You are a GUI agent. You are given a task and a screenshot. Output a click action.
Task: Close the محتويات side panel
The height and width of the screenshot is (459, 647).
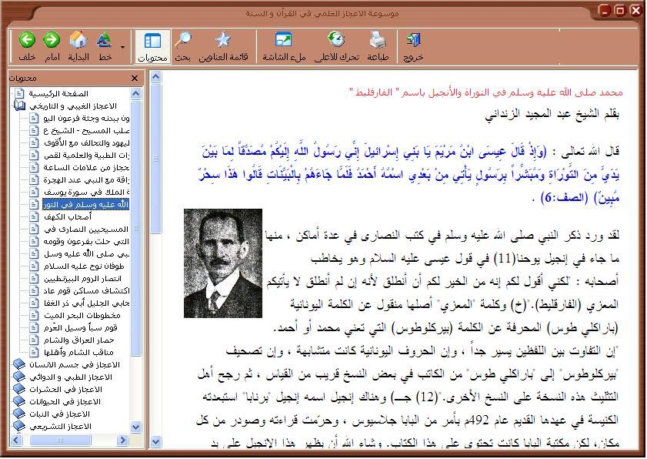135,78
